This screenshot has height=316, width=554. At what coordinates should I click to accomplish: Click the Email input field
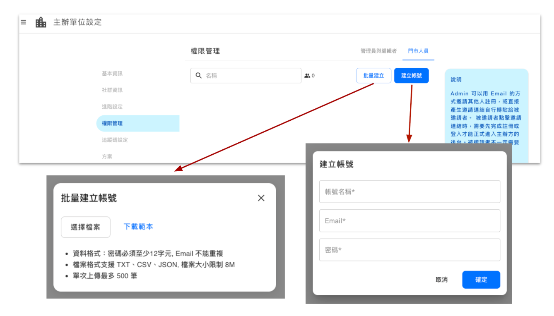point(409,221)
